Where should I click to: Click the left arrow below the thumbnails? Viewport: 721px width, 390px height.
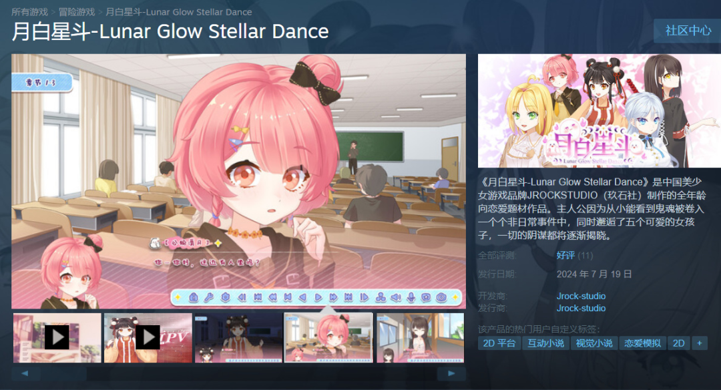(x=25, y=373)
